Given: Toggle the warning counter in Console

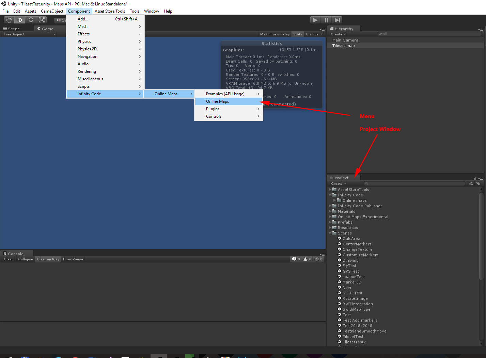Looking at the screenshot, I should 307,259.
